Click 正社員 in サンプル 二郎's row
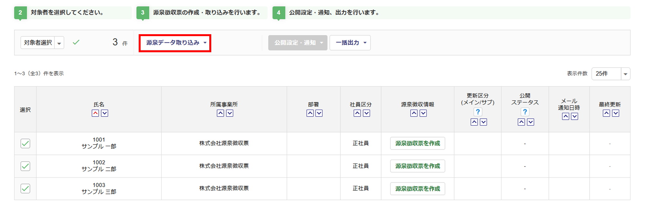 click(x=361, y=166)
